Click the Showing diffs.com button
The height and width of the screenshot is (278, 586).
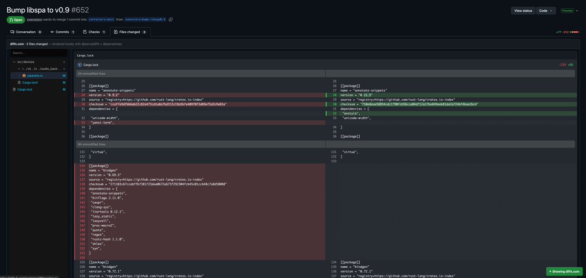point(564,271)
